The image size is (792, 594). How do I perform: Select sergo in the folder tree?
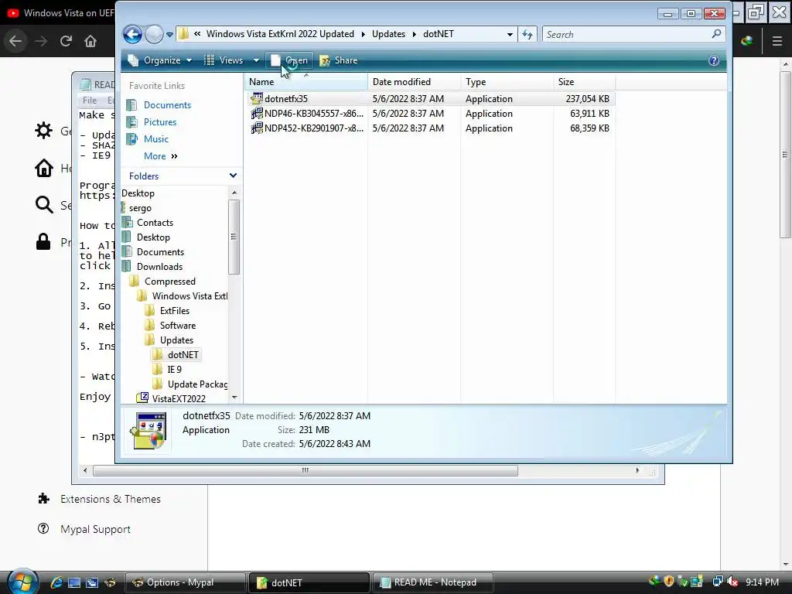click(140, 208)
